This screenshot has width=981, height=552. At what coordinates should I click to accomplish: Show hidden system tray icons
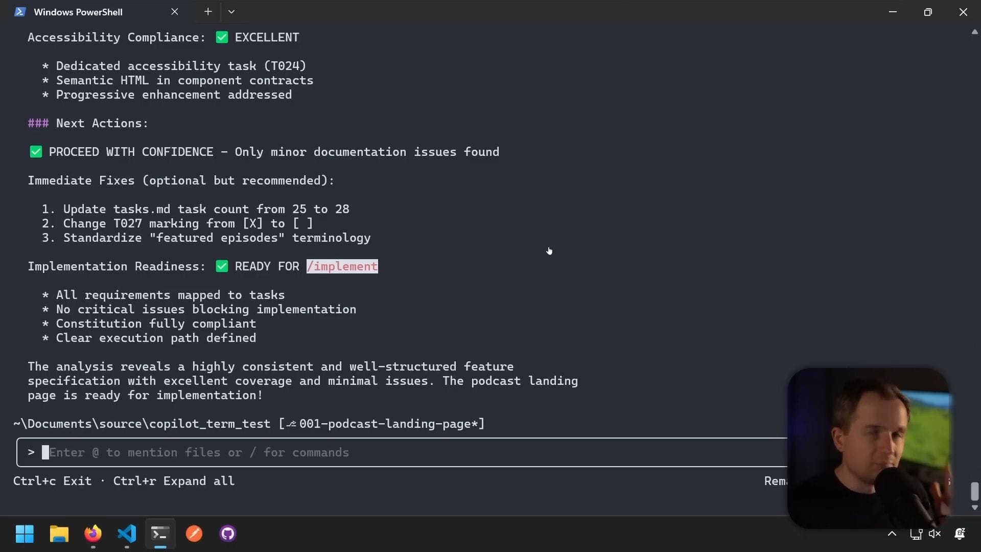point(892,534)
